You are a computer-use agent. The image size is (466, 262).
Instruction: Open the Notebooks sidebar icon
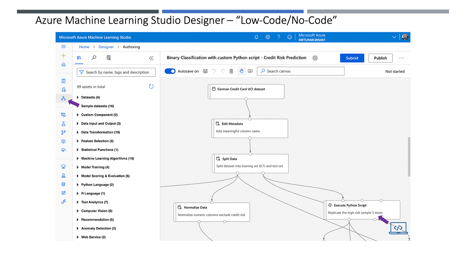click(x=64, y=81)
